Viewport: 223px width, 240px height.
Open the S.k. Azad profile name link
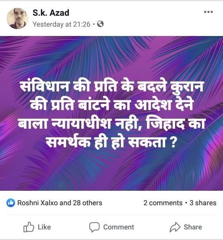[x=51, y=12]
